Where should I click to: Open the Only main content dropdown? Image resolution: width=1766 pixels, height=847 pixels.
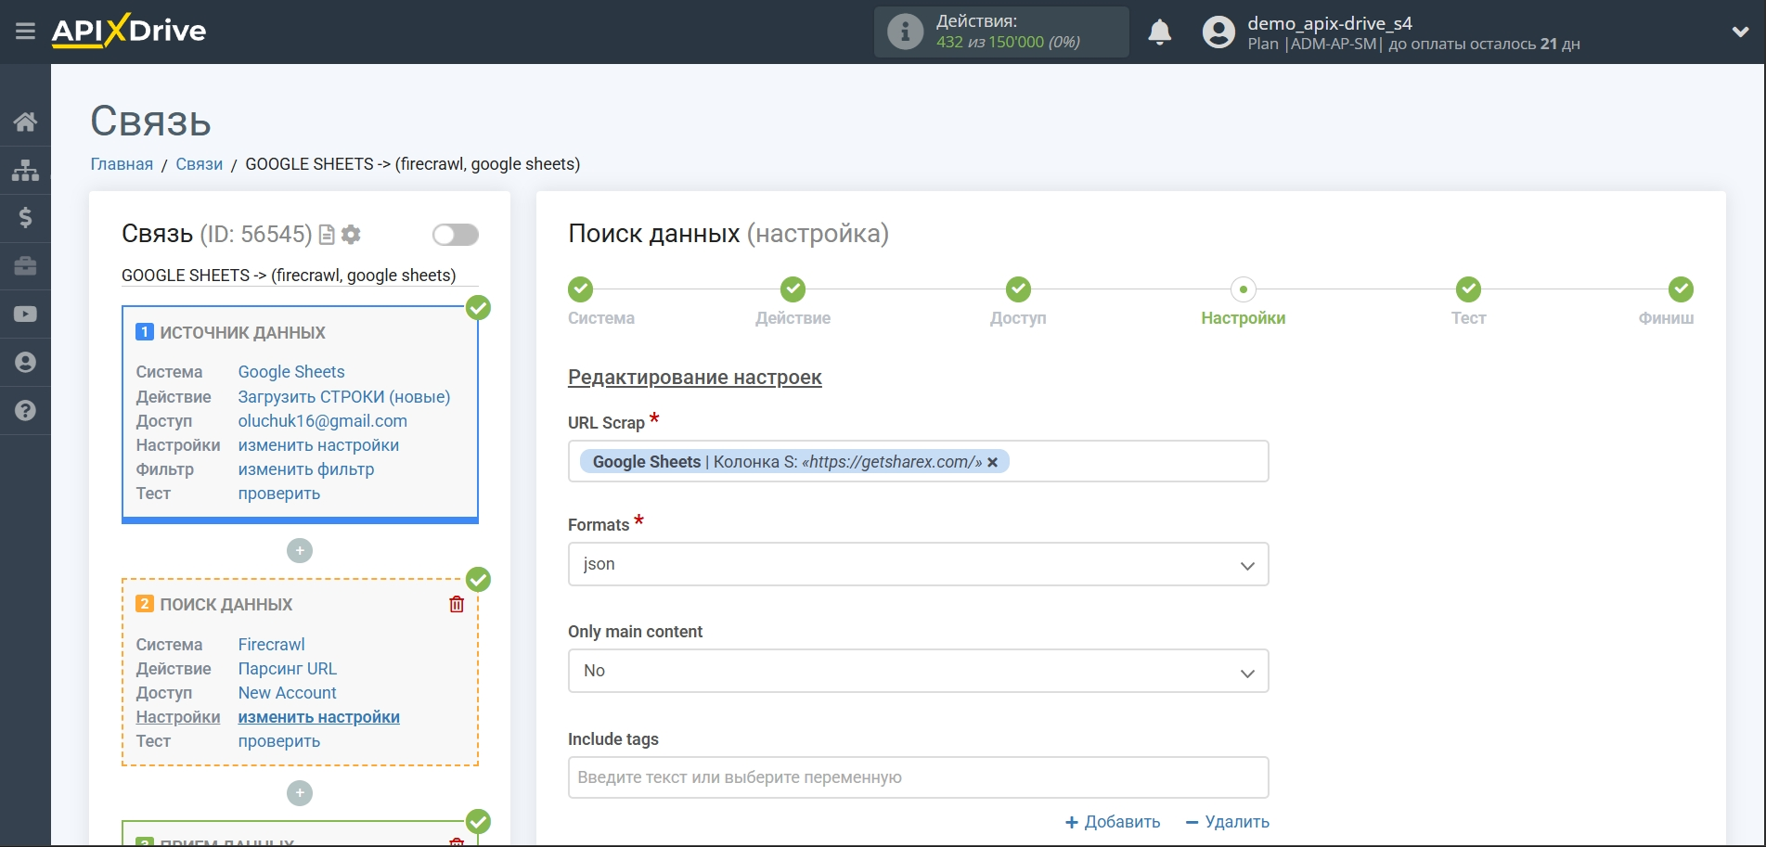[918, 671]
